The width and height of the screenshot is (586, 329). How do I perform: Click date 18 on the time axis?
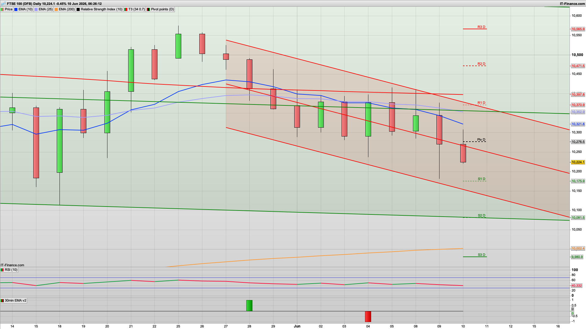(x=60, y=326)
